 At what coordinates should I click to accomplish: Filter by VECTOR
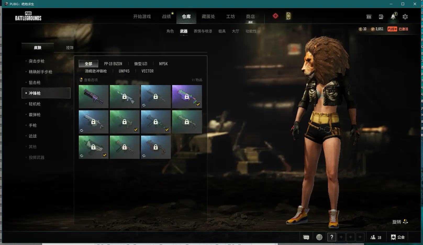click(x=148, y=71)
